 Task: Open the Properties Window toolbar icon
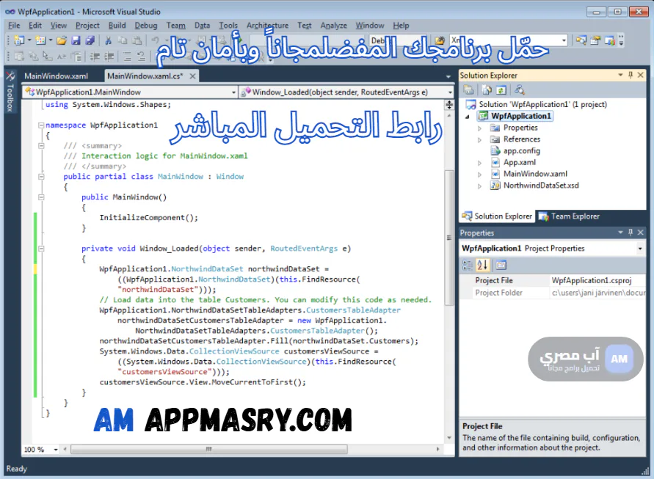595,40
